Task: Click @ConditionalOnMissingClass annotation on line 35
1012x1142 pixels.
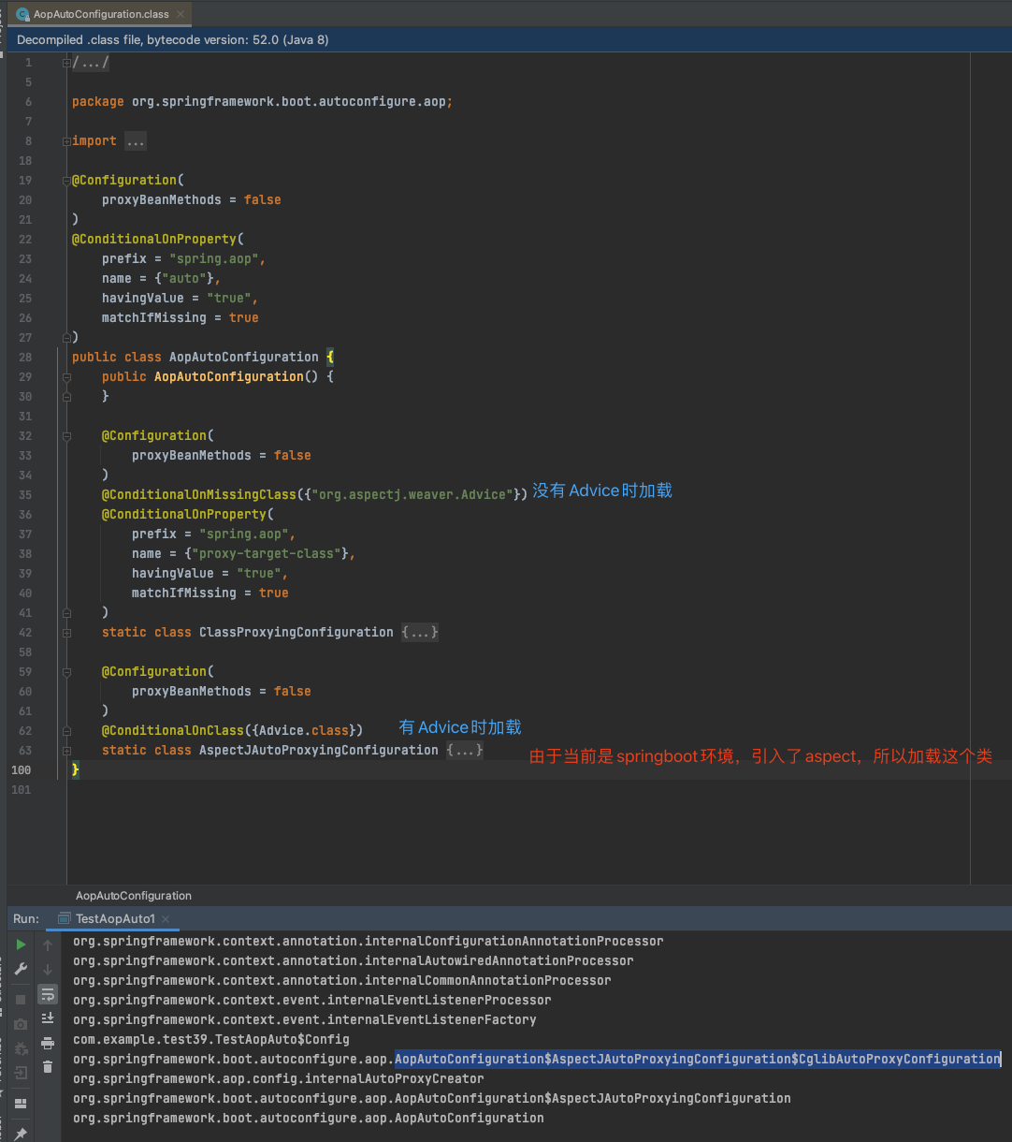Action: pos(315,495)
